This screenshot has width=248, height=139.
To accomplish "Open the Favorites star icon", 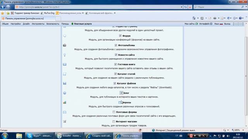I will tap(2, 13).
